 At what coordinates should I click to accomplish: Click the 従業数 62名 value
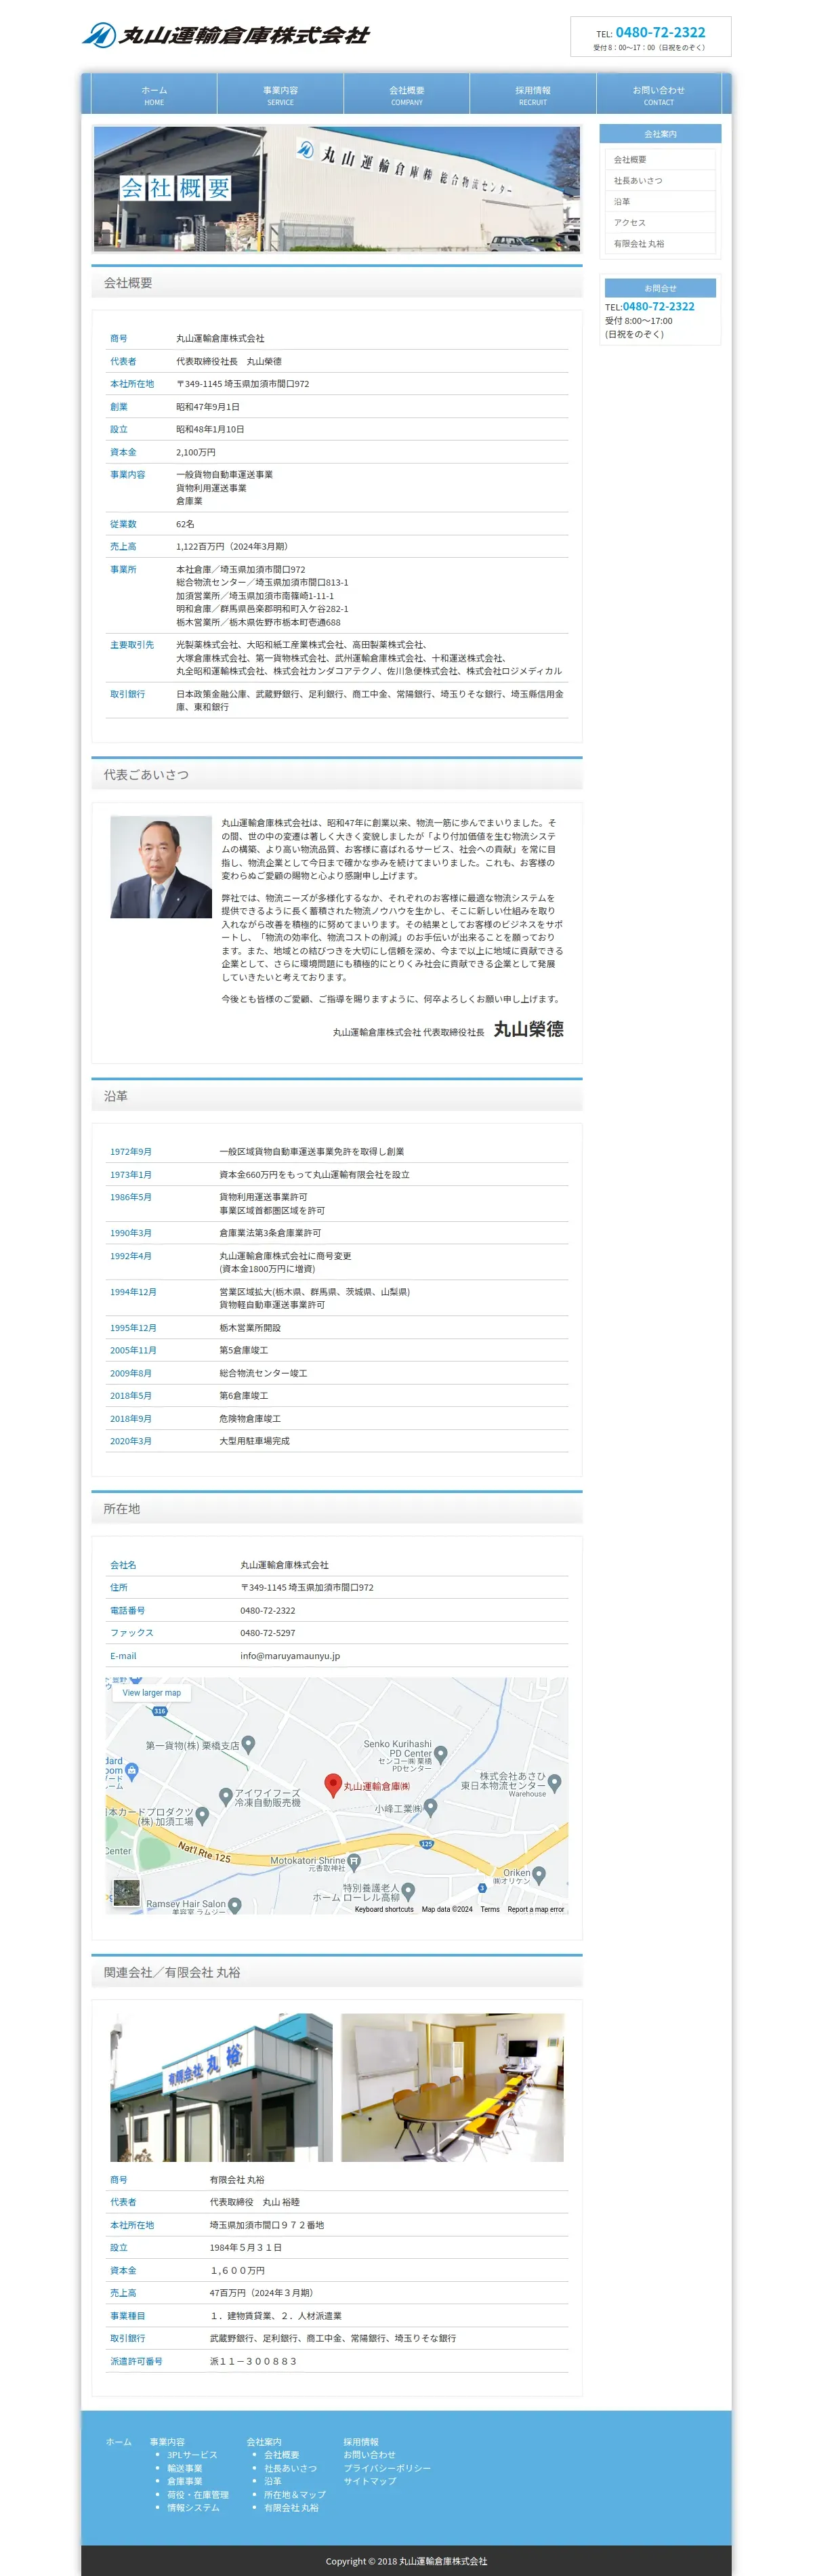tap(185, 524)
